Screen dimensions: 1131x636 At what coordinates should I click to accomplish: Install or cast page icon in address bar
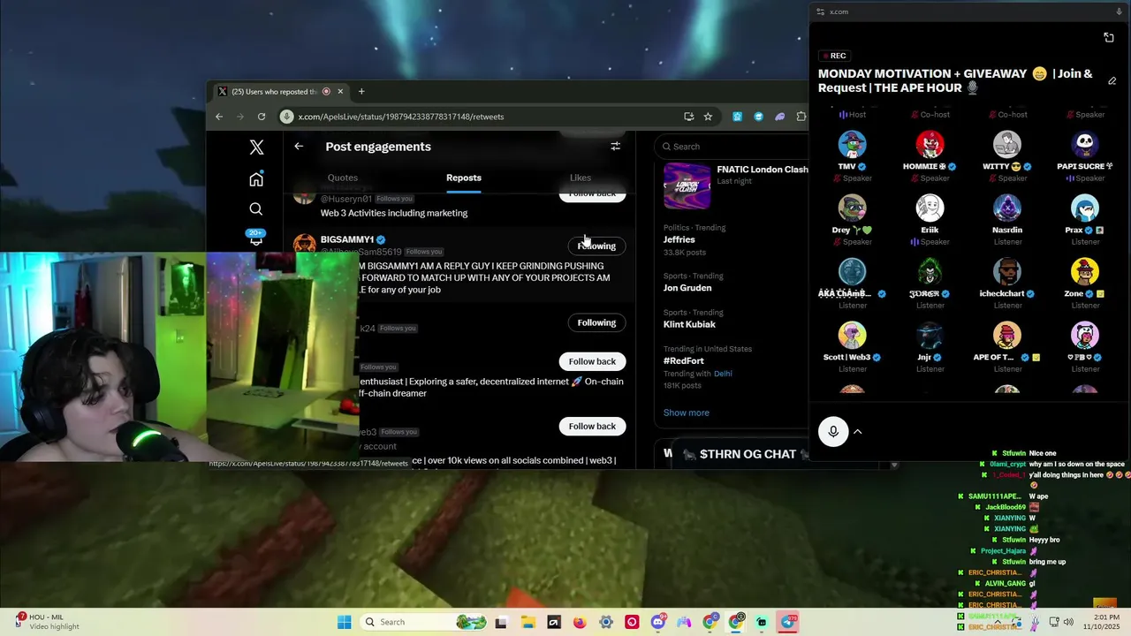(689, 117)
